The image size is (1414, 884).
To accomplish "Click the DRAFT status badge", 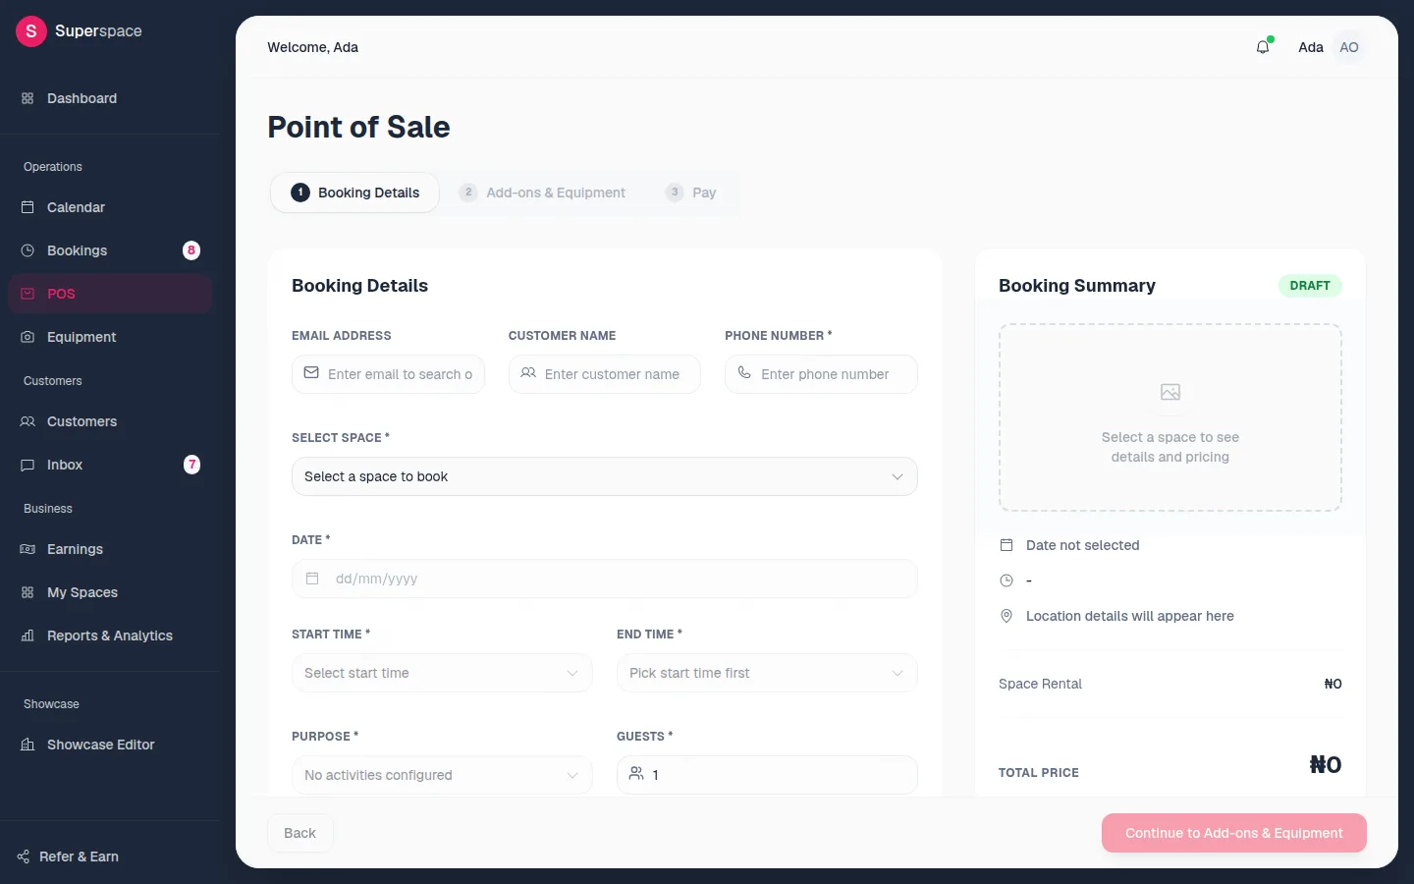I will point(1310,286).
